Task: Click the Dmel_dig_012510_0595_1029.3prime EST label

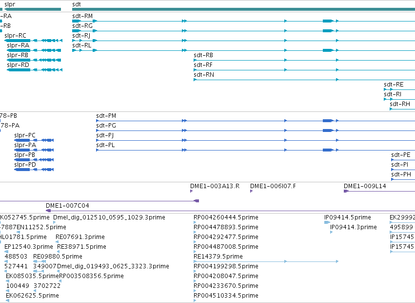Action: click(x=109, y=217)
